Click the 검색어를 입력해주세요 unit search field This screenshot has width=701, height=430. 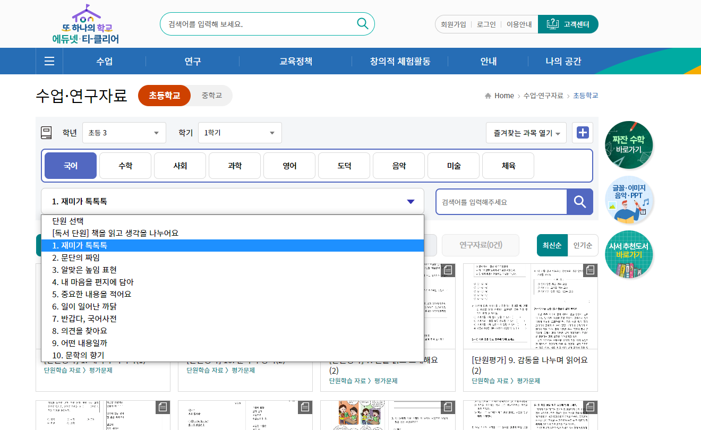(501, 202)
